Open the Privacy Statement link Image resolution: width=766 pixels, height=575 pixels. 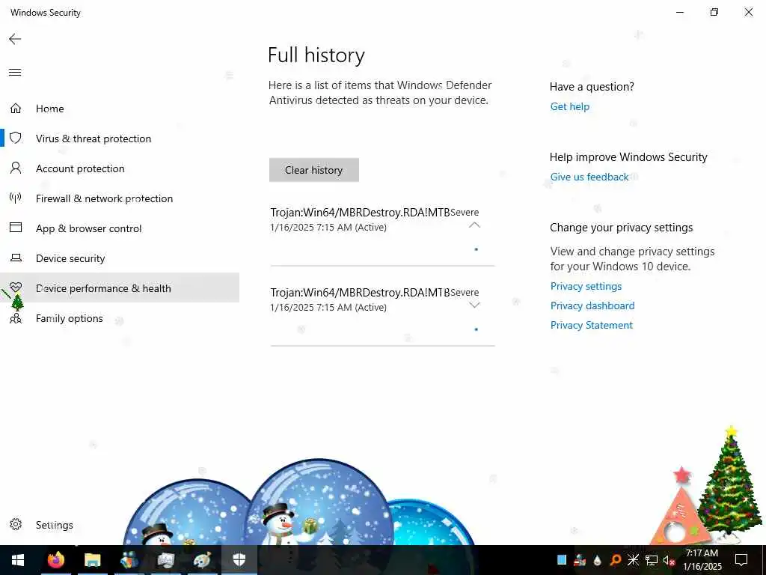[591, 325]
